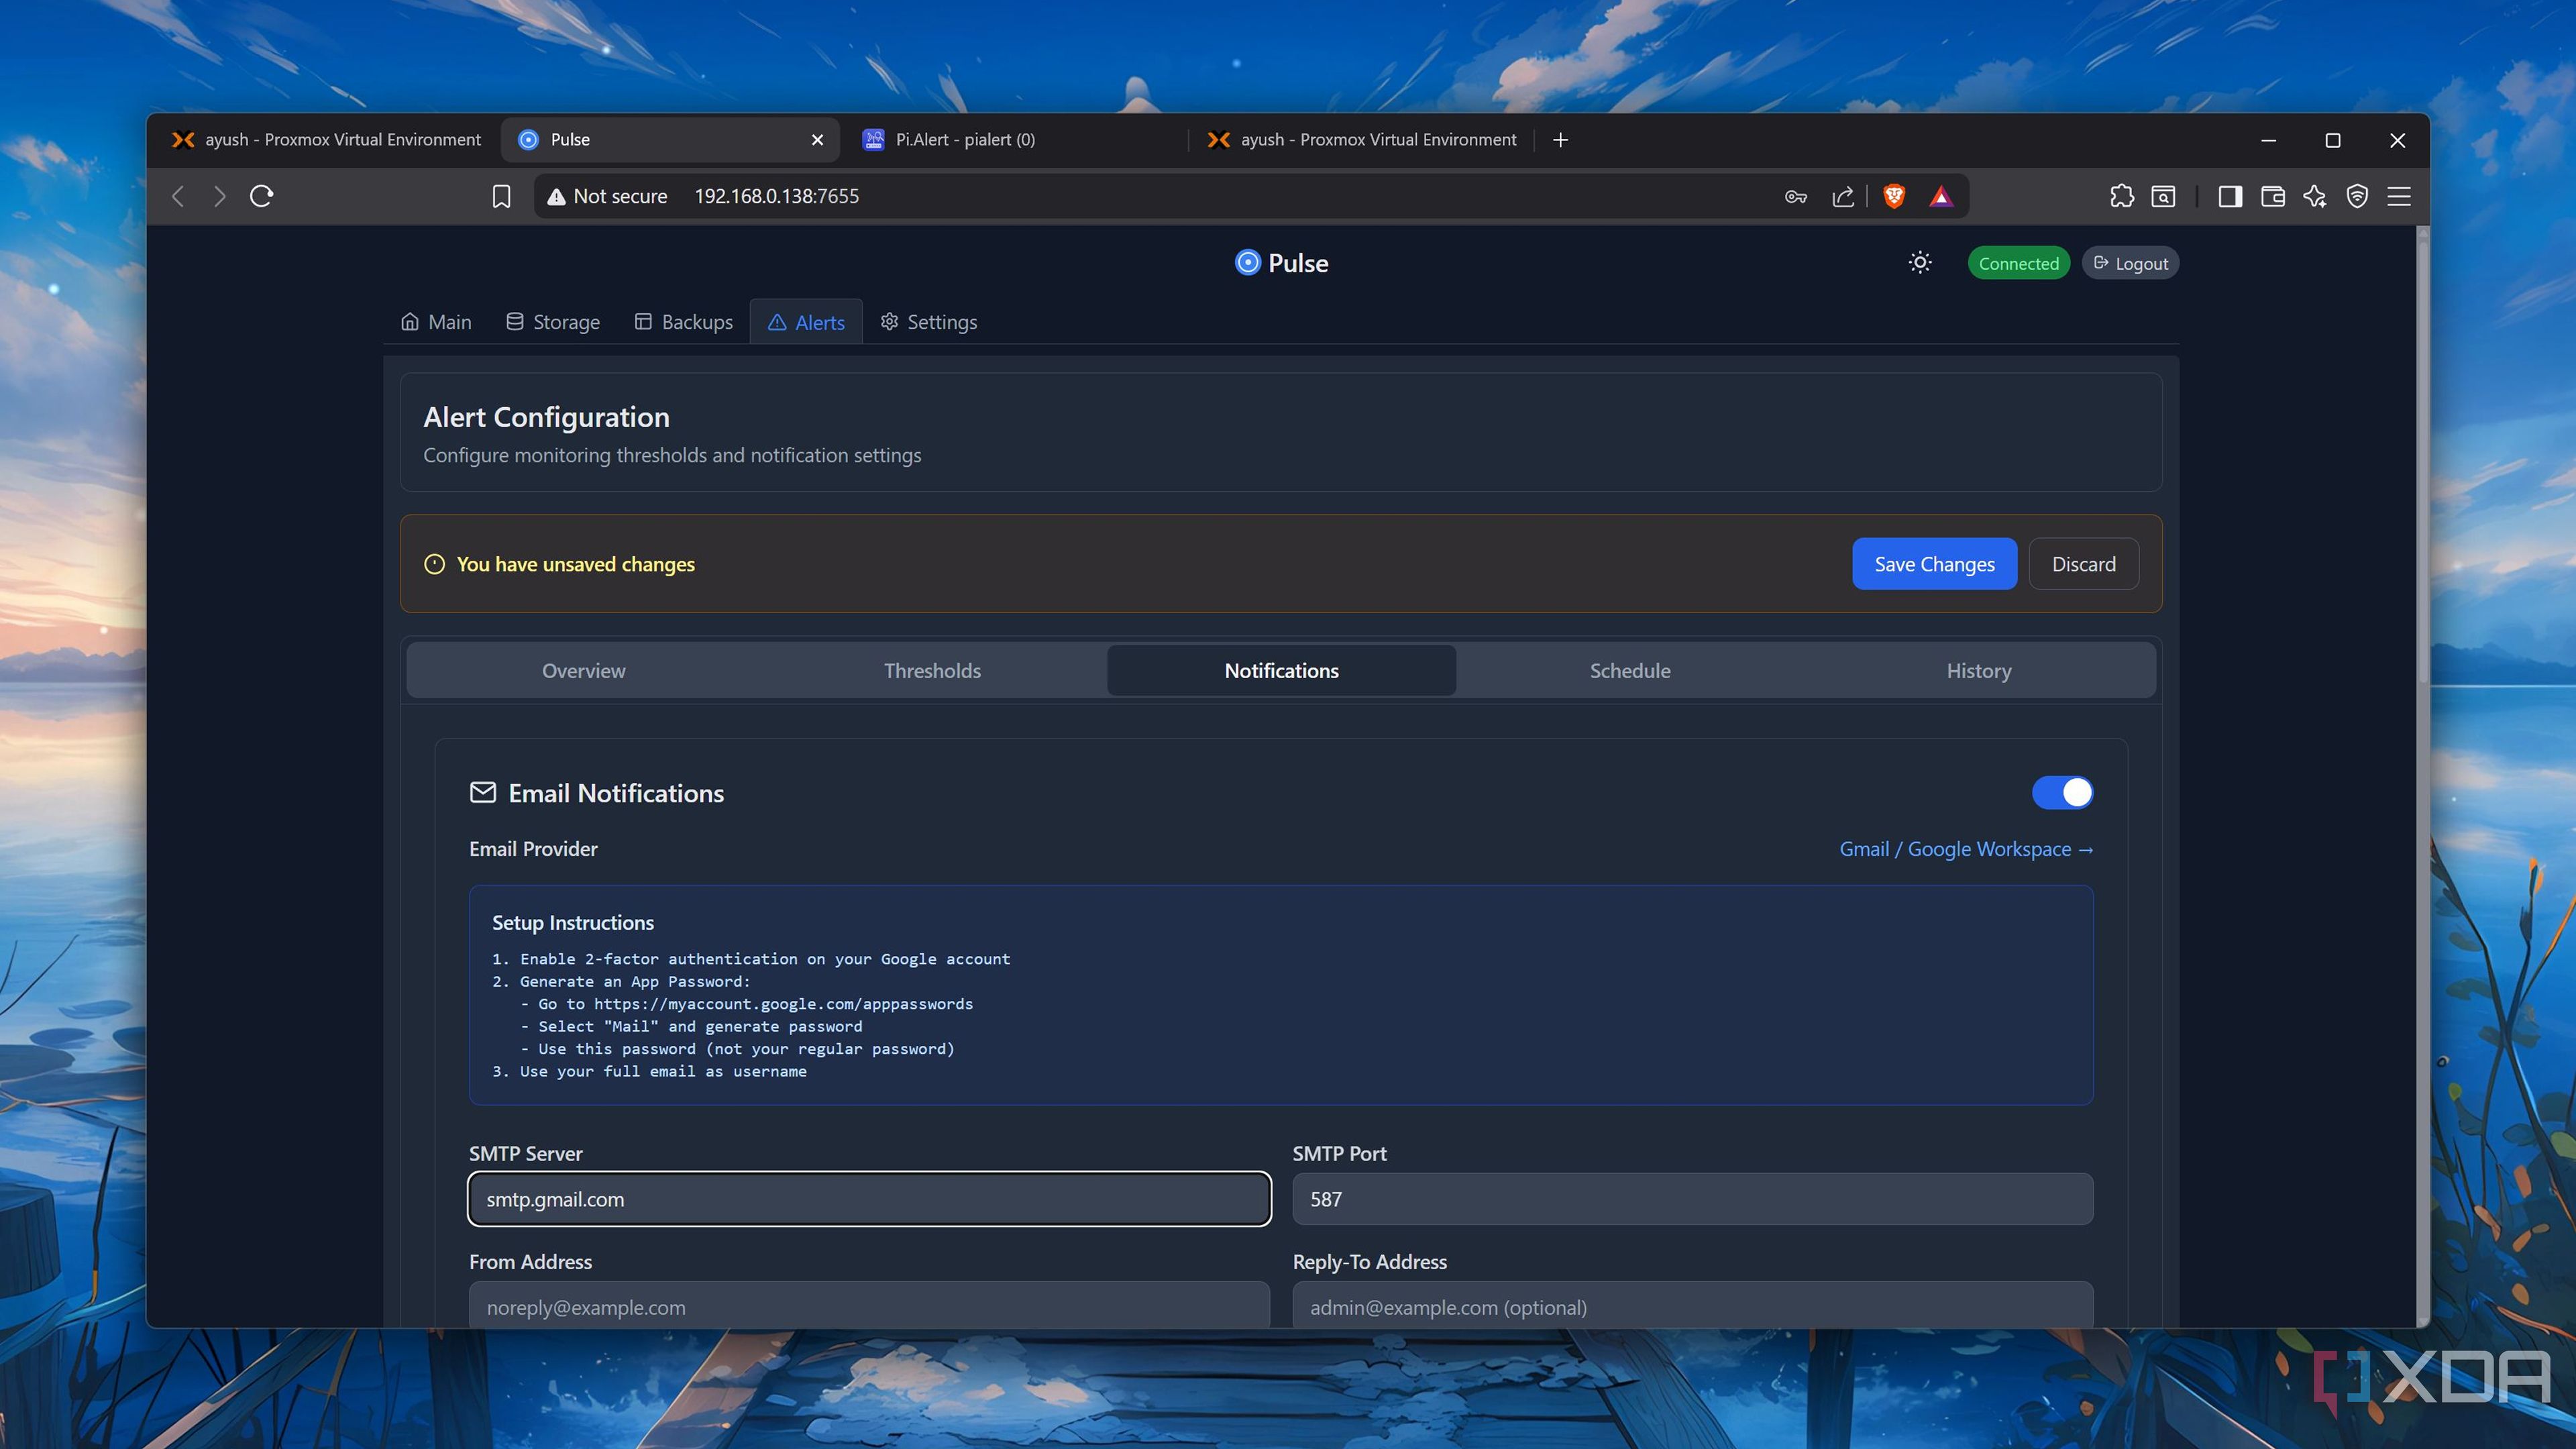
Task: Open Brave Shields lion icon
Action: tap(1893, 196)
